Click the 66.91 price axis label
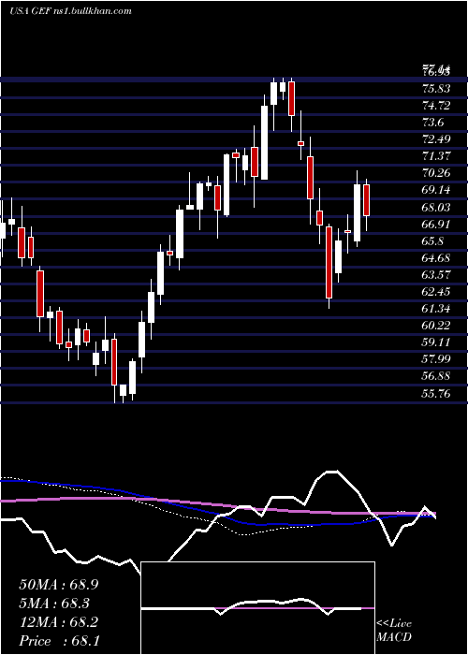Screen dimensions: 468x655 coord(436,225)
